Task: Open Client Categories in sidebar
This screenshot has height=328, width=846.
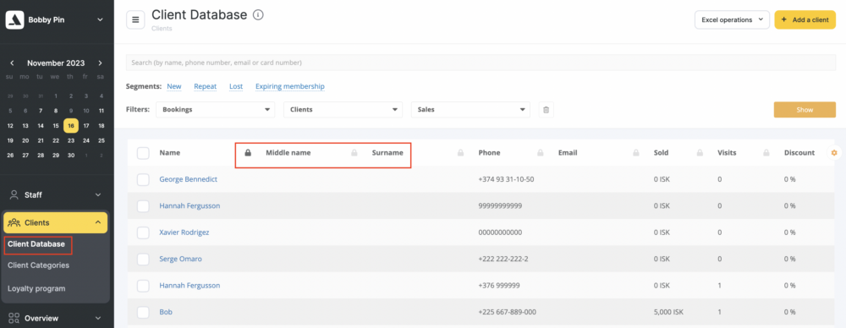Action: (x=38, y=265)
